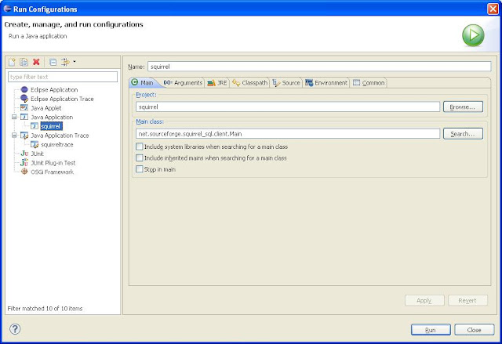Select OSGi Framework entry
This screenshot has height=344, width=502.
pyautogui.click(x=53, y=172)
